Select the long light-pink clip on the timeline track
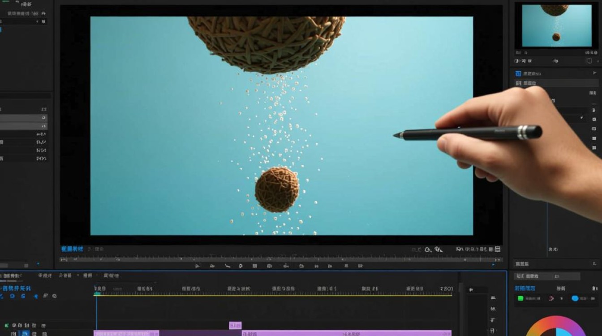The image size is (602, 336). (x=346, y=334)
